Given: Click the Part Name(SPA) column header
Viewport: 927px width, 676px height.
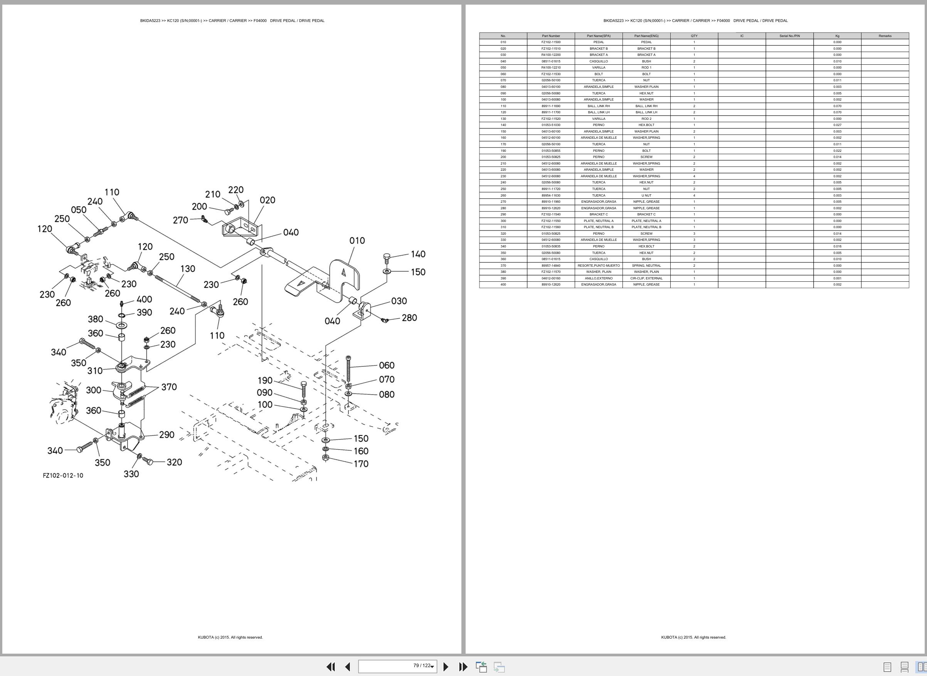Looking at the screenshot, I should click(x=598, y=36).
